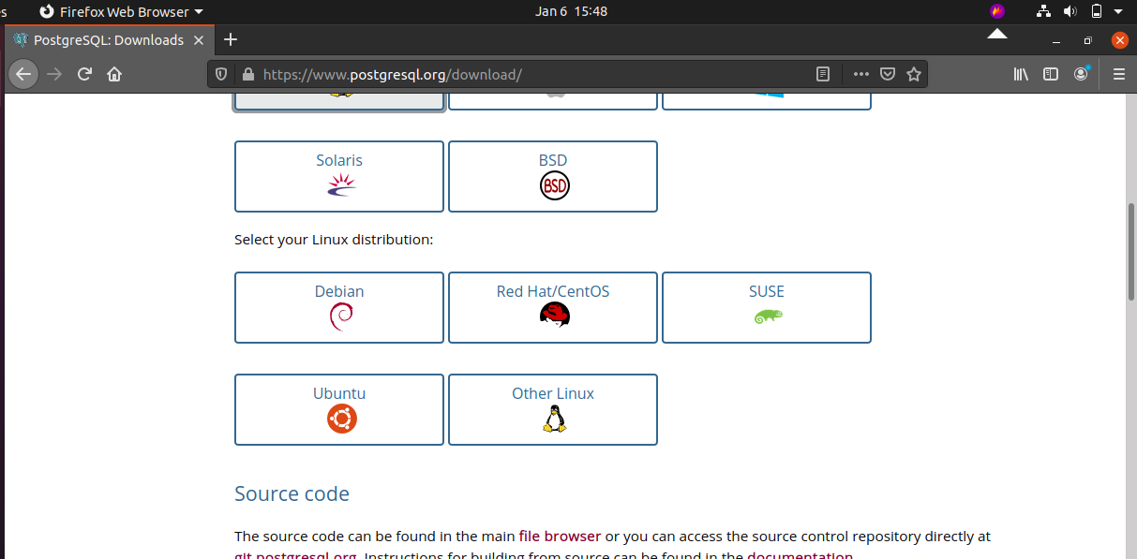
Task: Open a new tab with plus button
Action: click(231, 39)
